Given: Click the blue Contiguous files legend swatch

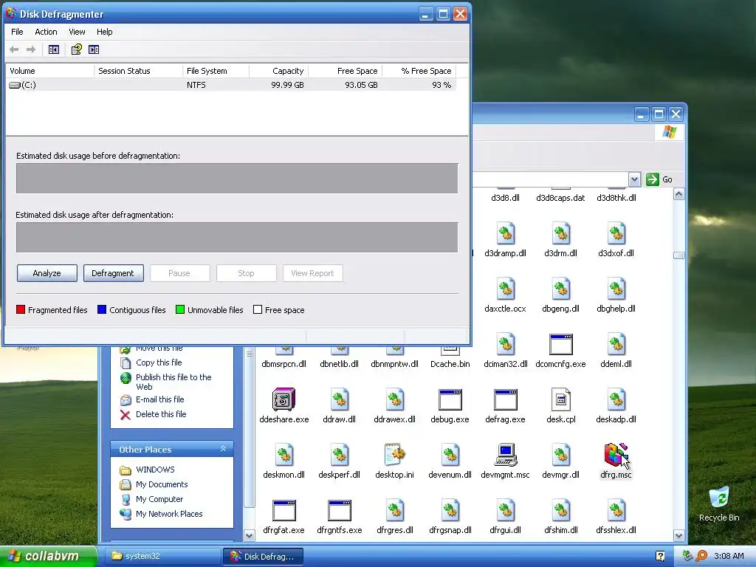Looking at the screenshot, I should (x=102, y=309).
